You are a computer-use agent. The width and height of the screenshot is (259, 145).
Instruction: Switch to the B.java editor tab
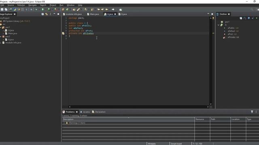click(123, 14)
